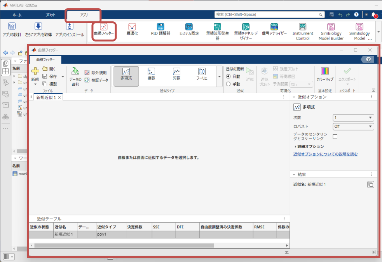Switch to the プロット tab
Viewport: 382px width, 262px height.
coord(50,15)
